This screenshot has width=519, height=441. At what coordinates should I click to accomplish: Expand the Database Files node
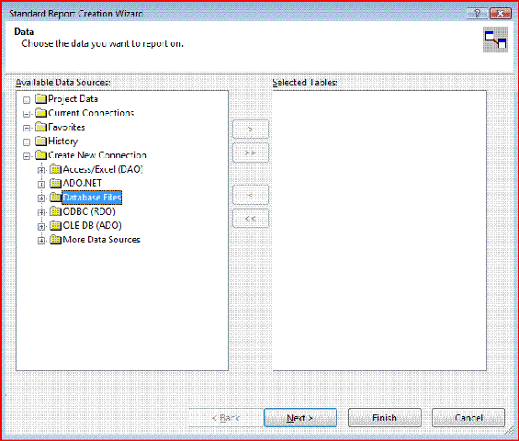click(x=41, y=198)
